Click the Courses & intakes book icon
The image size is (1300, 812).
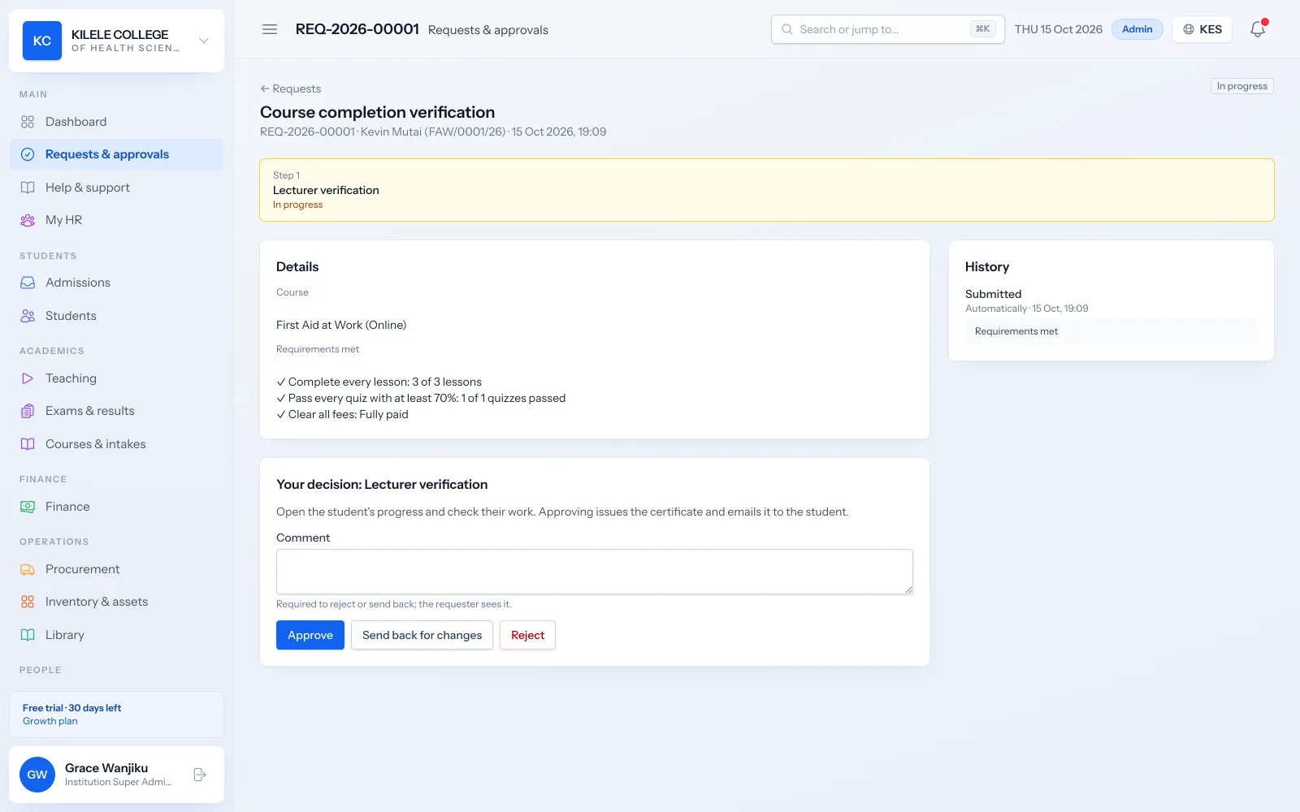point(28,444)
